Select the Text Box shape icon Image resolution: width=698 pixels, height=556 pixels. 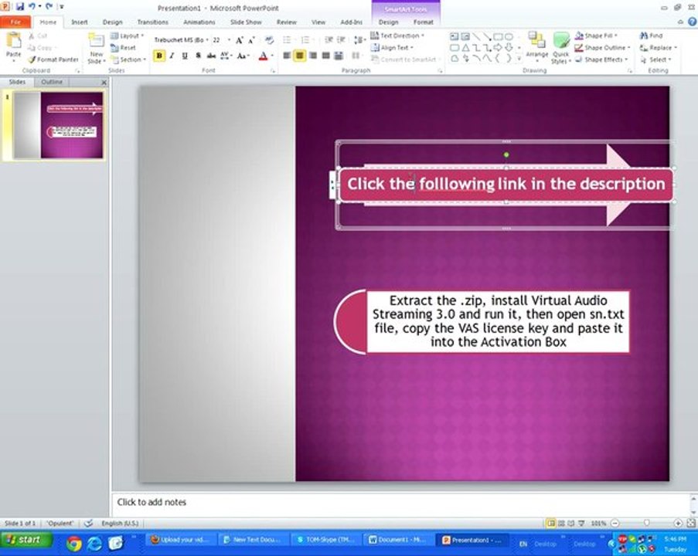[x=454, y=36]
